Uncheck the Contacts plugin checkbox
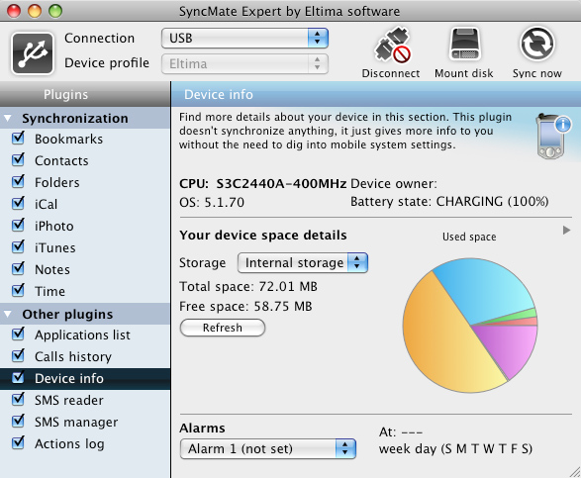The image size is (581, 478). click(18, 160)
